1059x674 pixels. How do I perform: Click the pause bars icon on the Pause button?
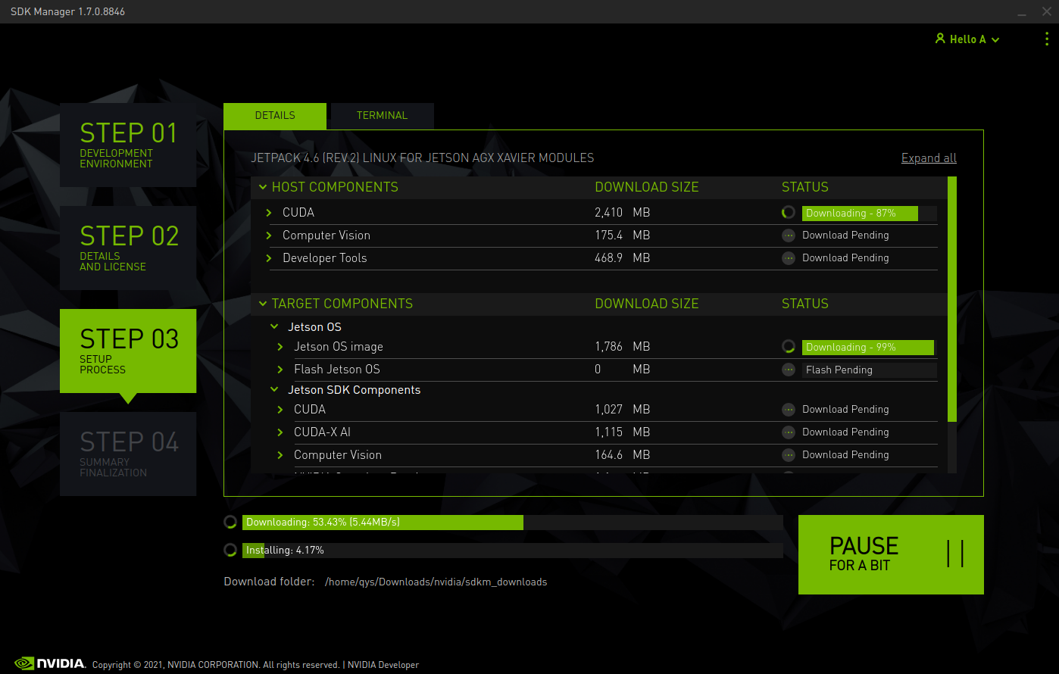pyautogui.click(x=955, y=554)
